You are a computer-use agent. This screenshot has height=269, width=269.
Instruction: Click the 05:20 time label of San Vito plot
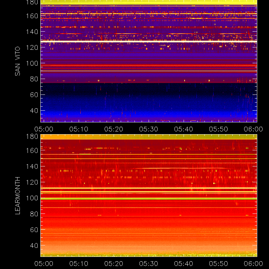point(114,129)
